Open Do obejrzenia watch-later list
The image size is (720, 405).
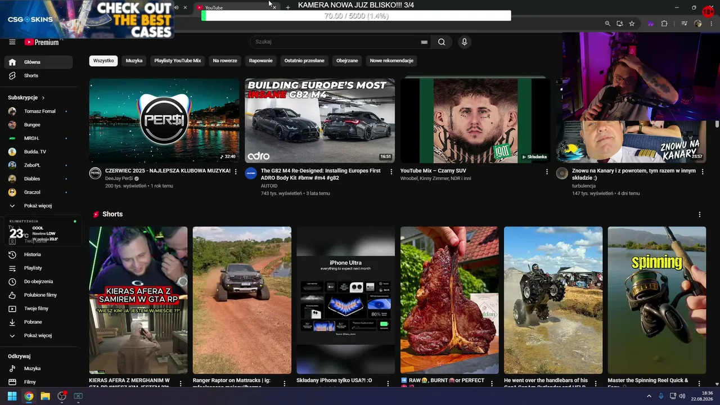coord(38,281)
